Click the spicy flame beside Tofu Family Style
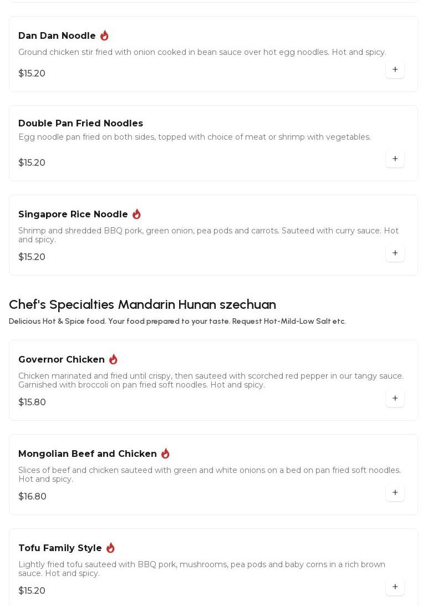This screenshot has width=427, height=606. tap(110, 548)
